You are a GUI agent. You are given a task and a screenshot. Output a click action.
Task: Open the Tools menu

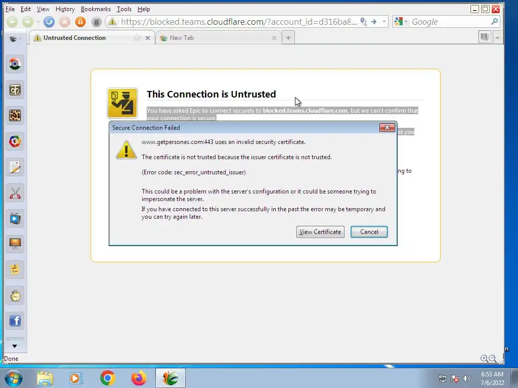(124, 9)
